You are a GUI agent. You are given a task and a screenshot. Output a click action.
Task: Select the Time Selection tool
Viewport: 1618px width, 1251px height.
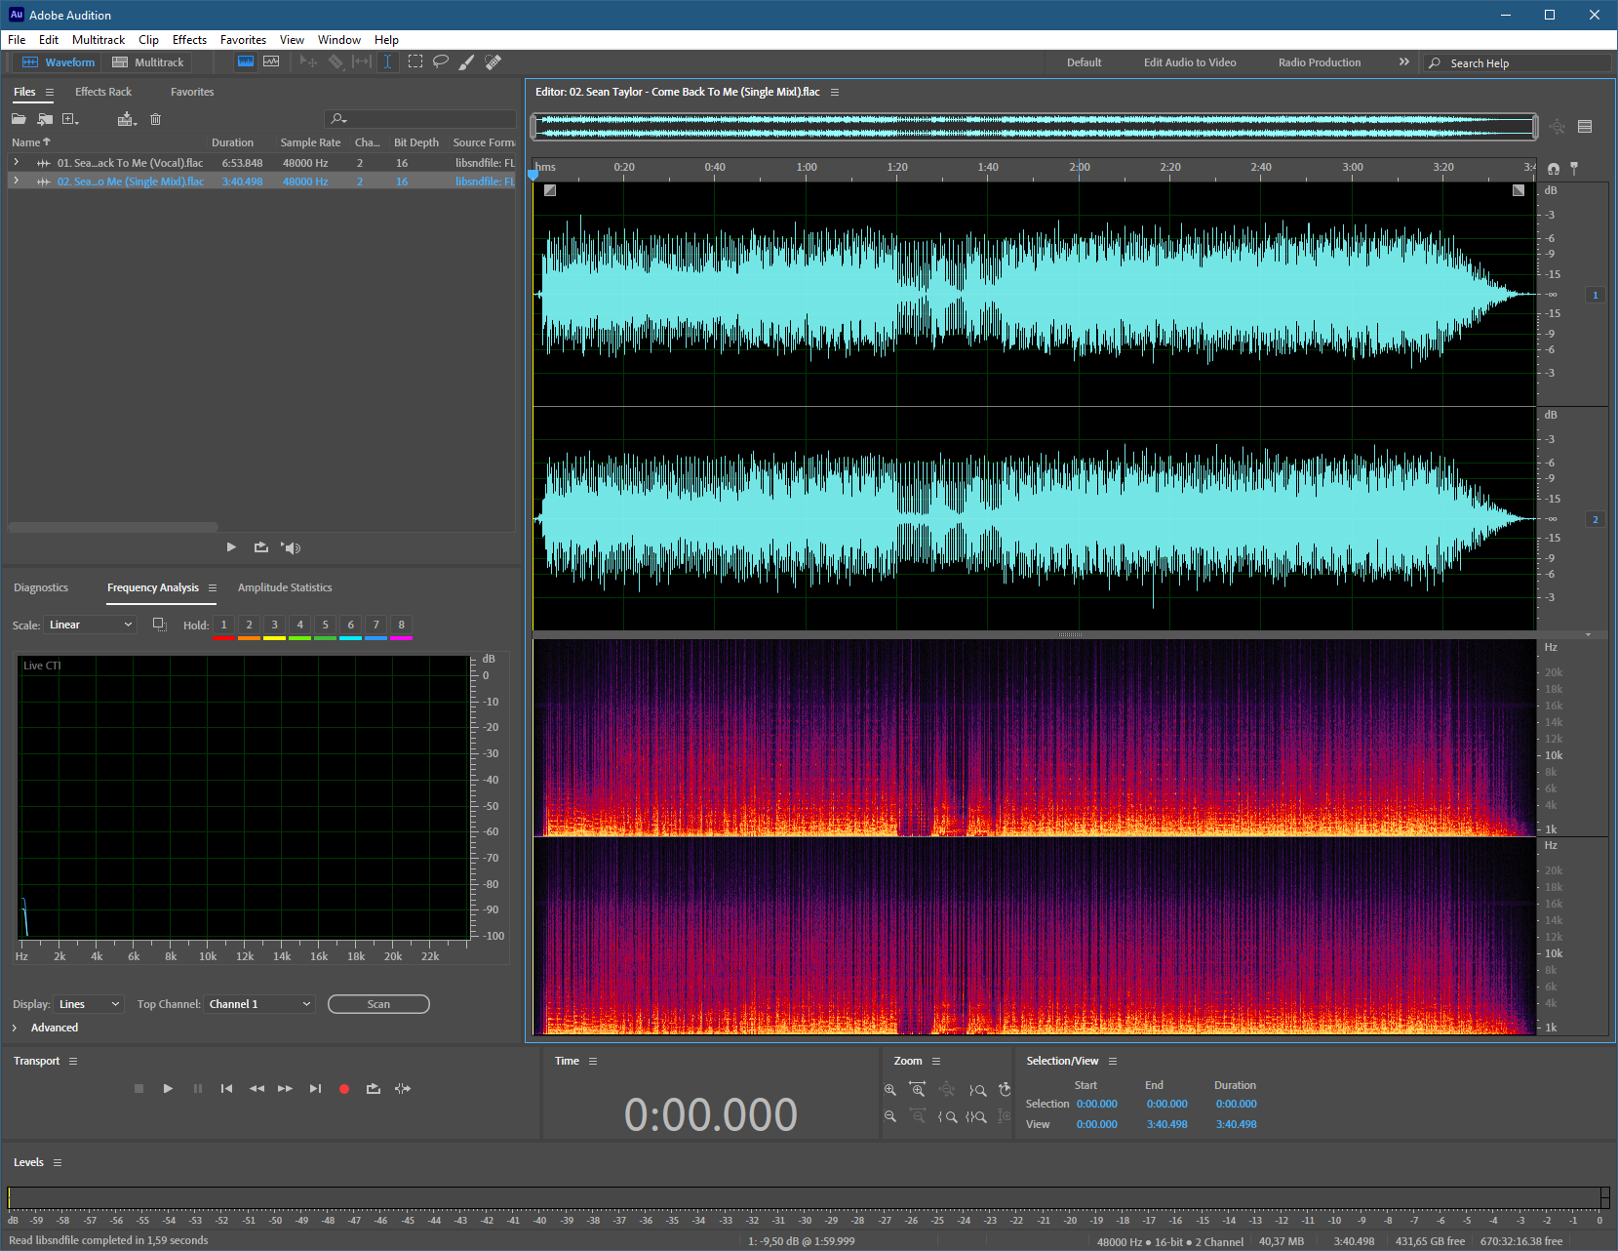387,61
